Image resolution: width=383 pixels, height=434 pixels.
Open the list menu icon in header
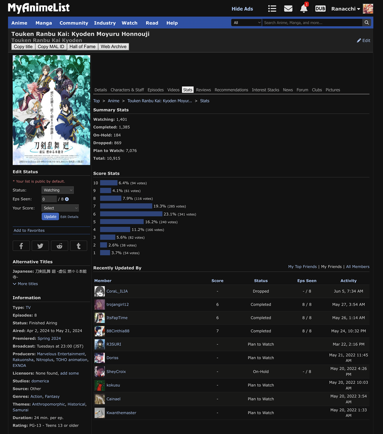pos(272,8)
